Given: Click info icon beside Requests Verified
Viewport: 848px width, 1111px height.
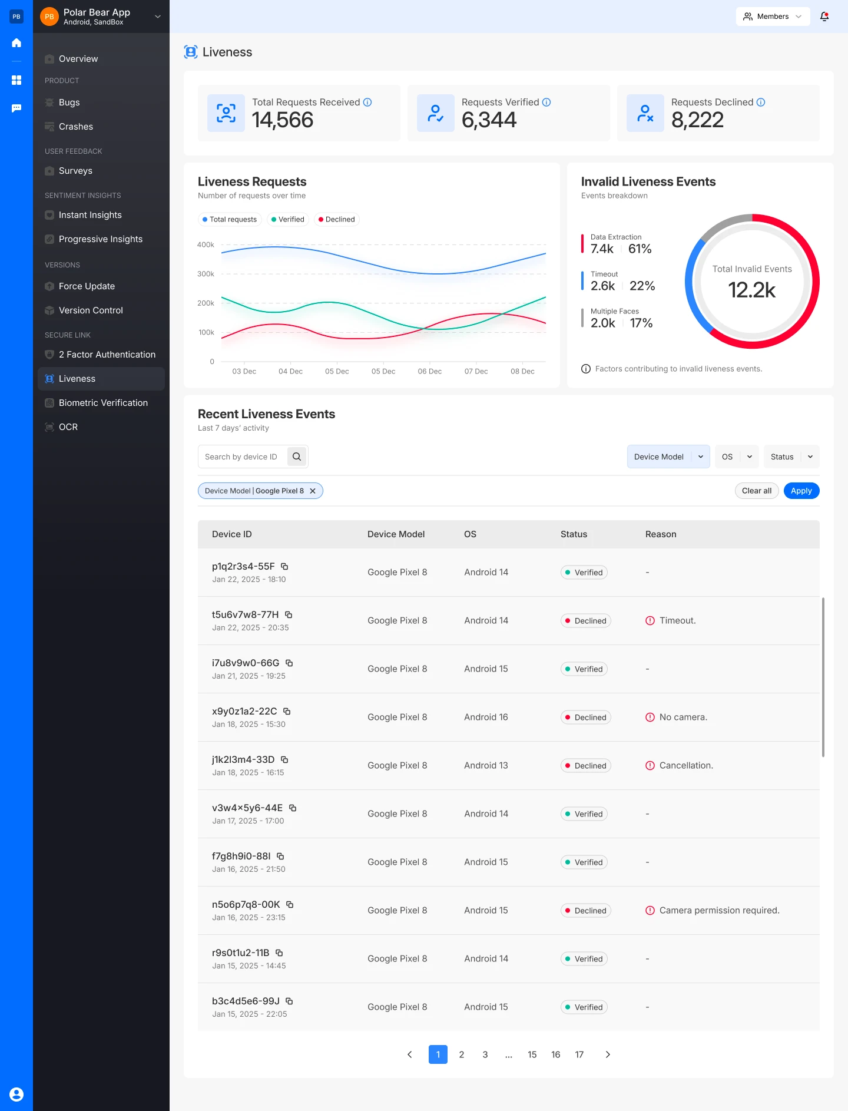Looking at the screenshot, I should 546,102.
